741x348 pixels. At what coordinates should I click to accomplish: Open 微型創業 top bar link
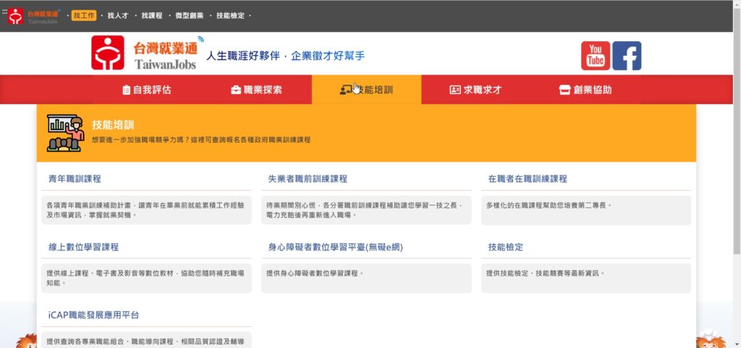[x=189, y=15]
